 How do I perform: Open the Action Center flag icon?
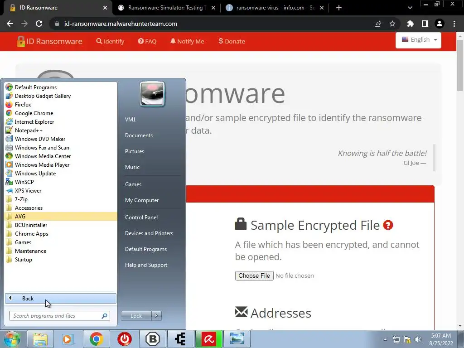(x=407, y=339)
